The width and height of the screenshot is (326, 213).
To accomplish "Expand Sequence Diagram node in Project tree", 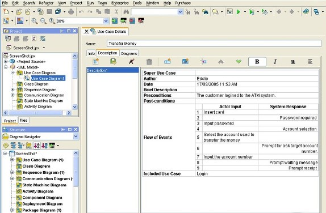I will click(12, 90).
